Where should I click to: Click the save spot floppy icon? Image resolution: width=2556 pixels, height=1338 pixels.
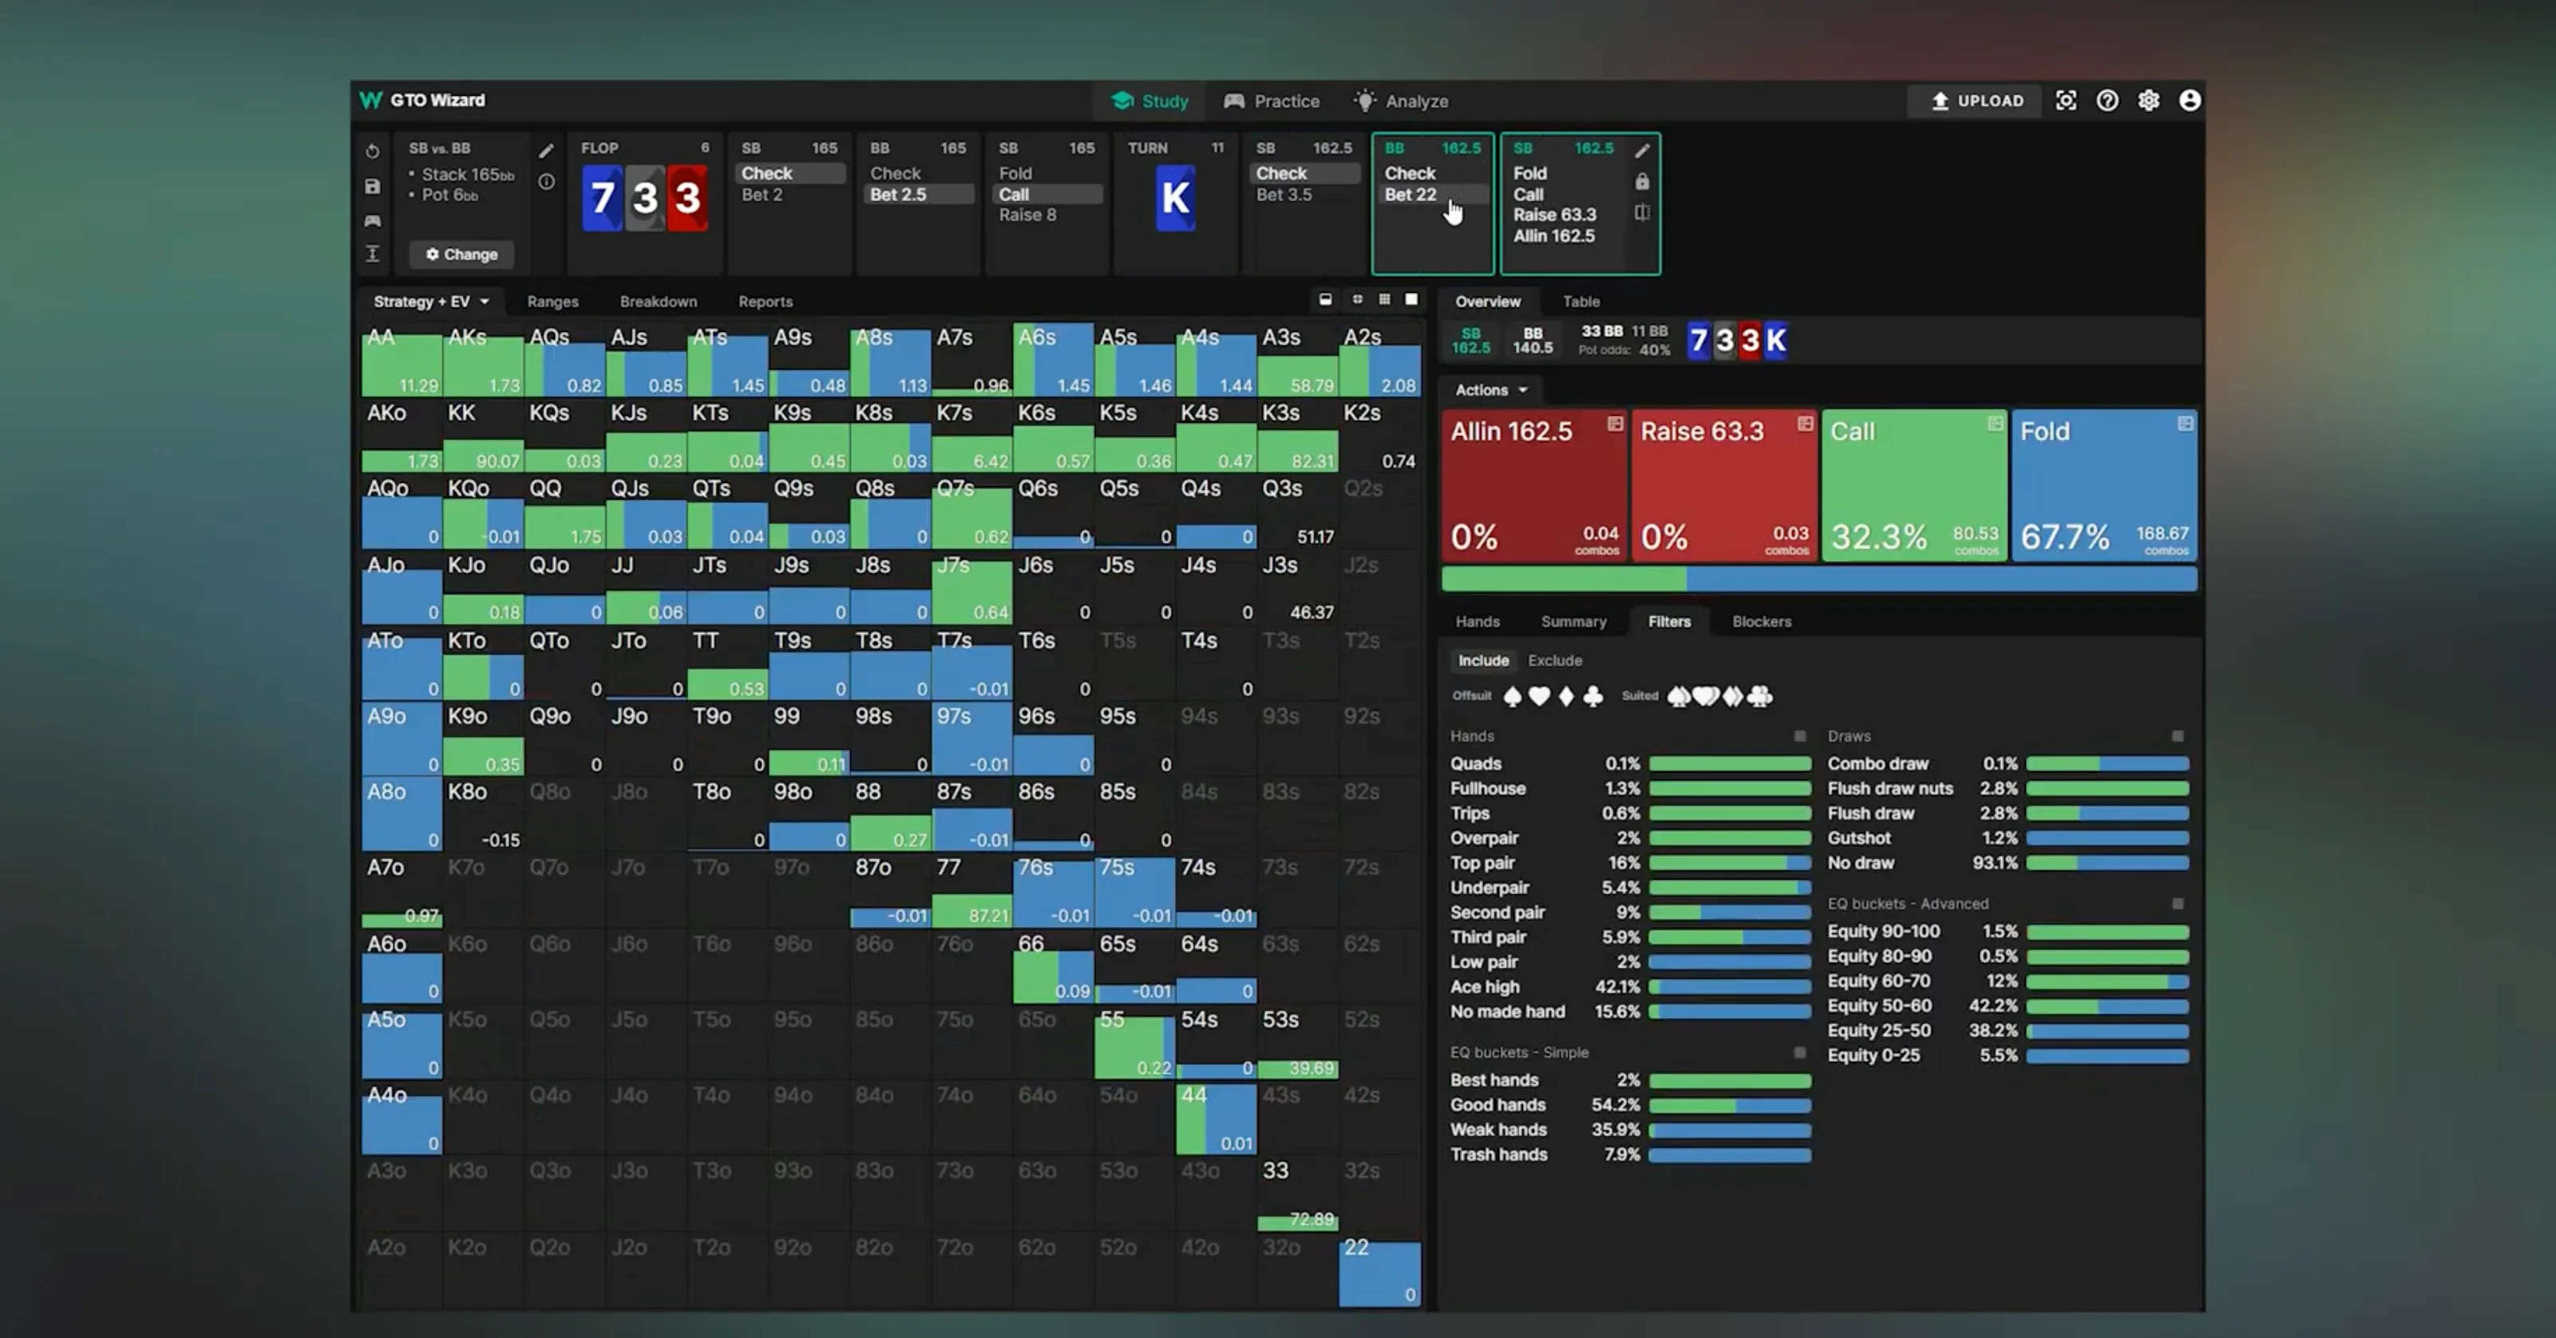(372, 187)
